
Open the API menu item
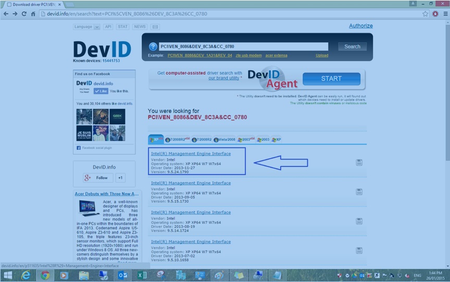point(108,27)
